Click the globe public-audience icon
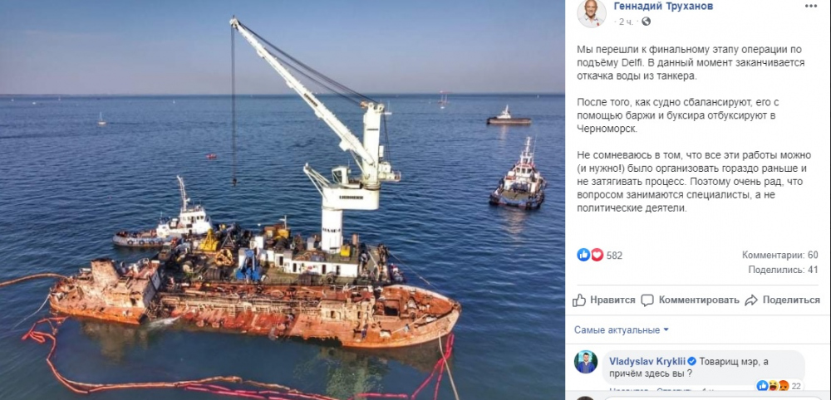 [646, 22]
